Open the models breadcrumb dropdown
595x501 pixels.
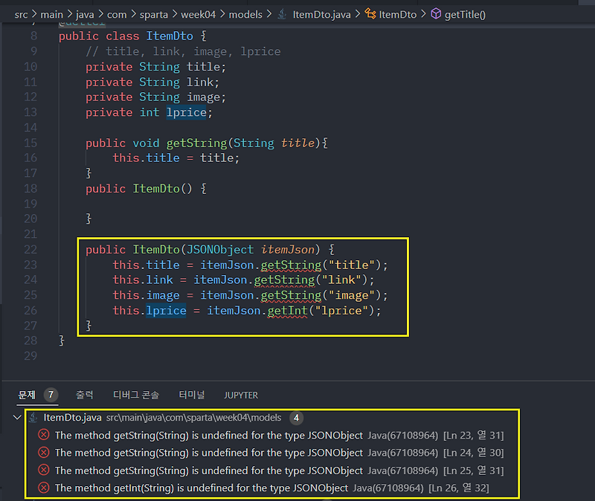pyautogui.click(x=247, y=13)
